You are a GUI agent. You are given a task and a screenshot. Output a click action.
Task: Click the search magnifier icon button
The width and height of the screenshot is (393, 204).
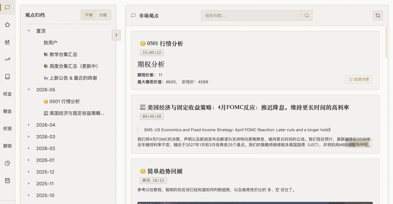pos(307,16)
